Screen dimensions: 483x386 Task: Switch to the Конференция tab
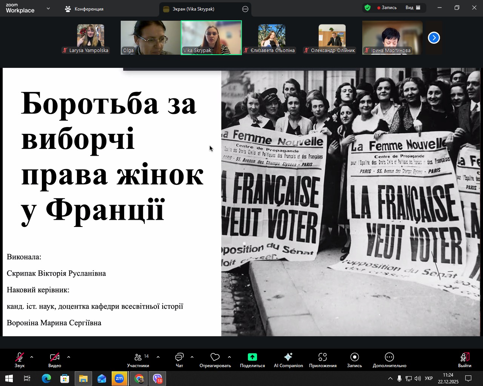coord(85,9)
